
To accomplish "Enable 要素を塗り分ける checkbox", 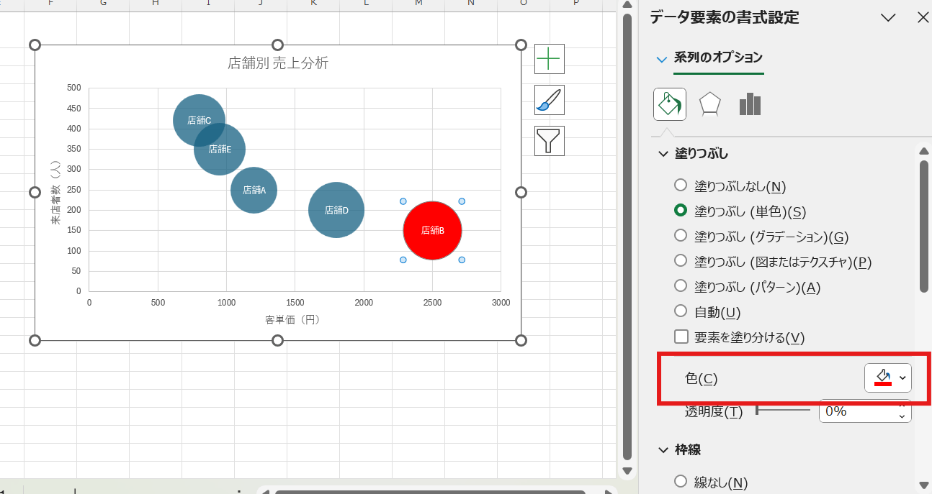I will pyautogui.click(x=681, y=337).
